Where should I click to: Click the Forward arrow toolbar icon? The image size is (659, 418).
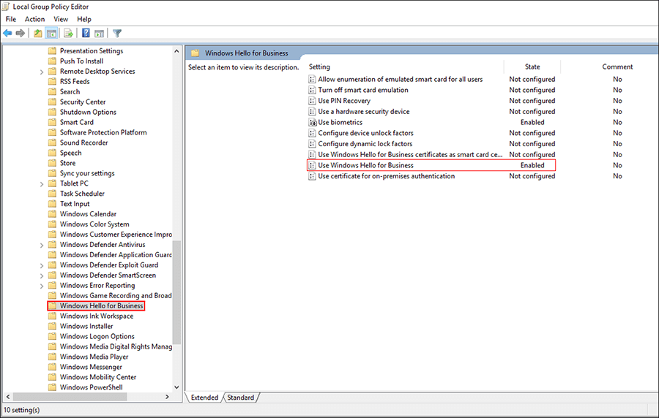tap(21, 33)
